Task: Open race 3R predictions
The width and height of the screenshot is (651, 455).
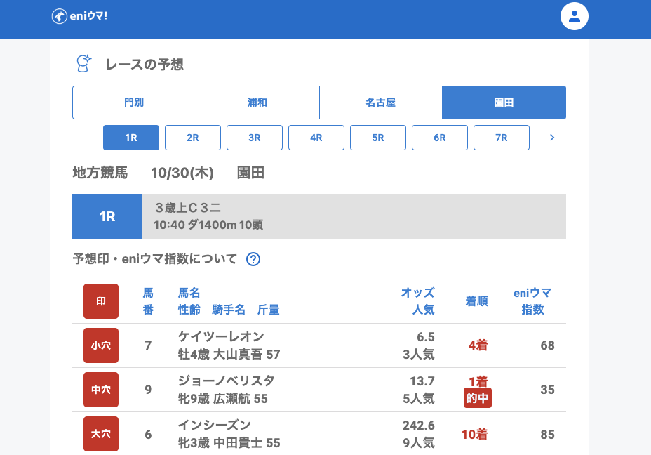Action: coord(255,138)
